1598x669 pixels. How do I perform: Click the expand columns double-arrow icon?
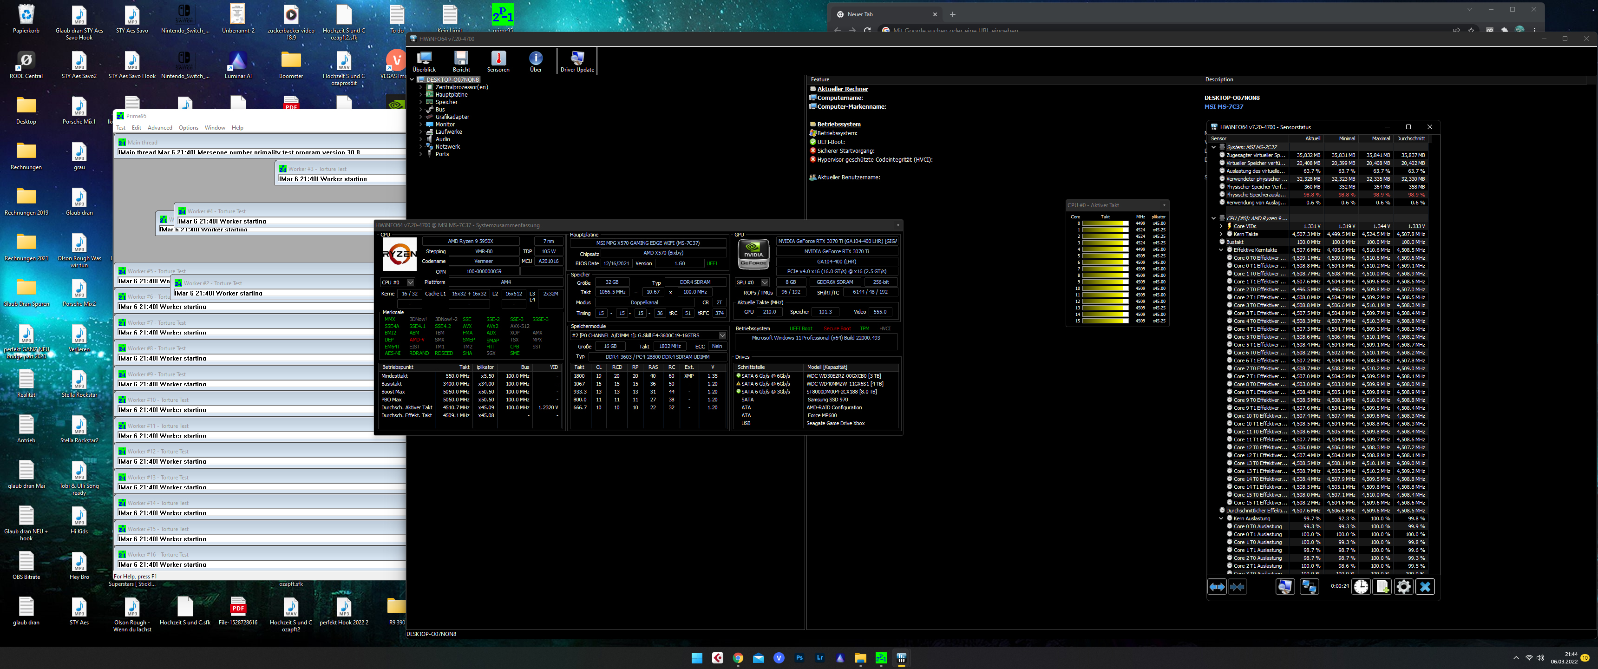coord(1217,586)
